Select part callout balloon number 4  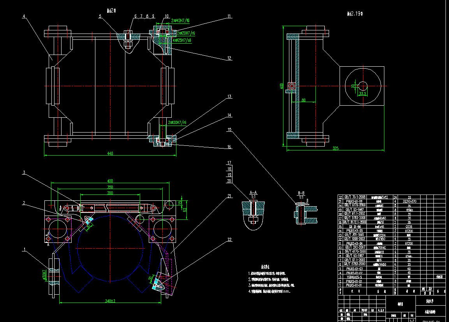[x=24, y=16]
